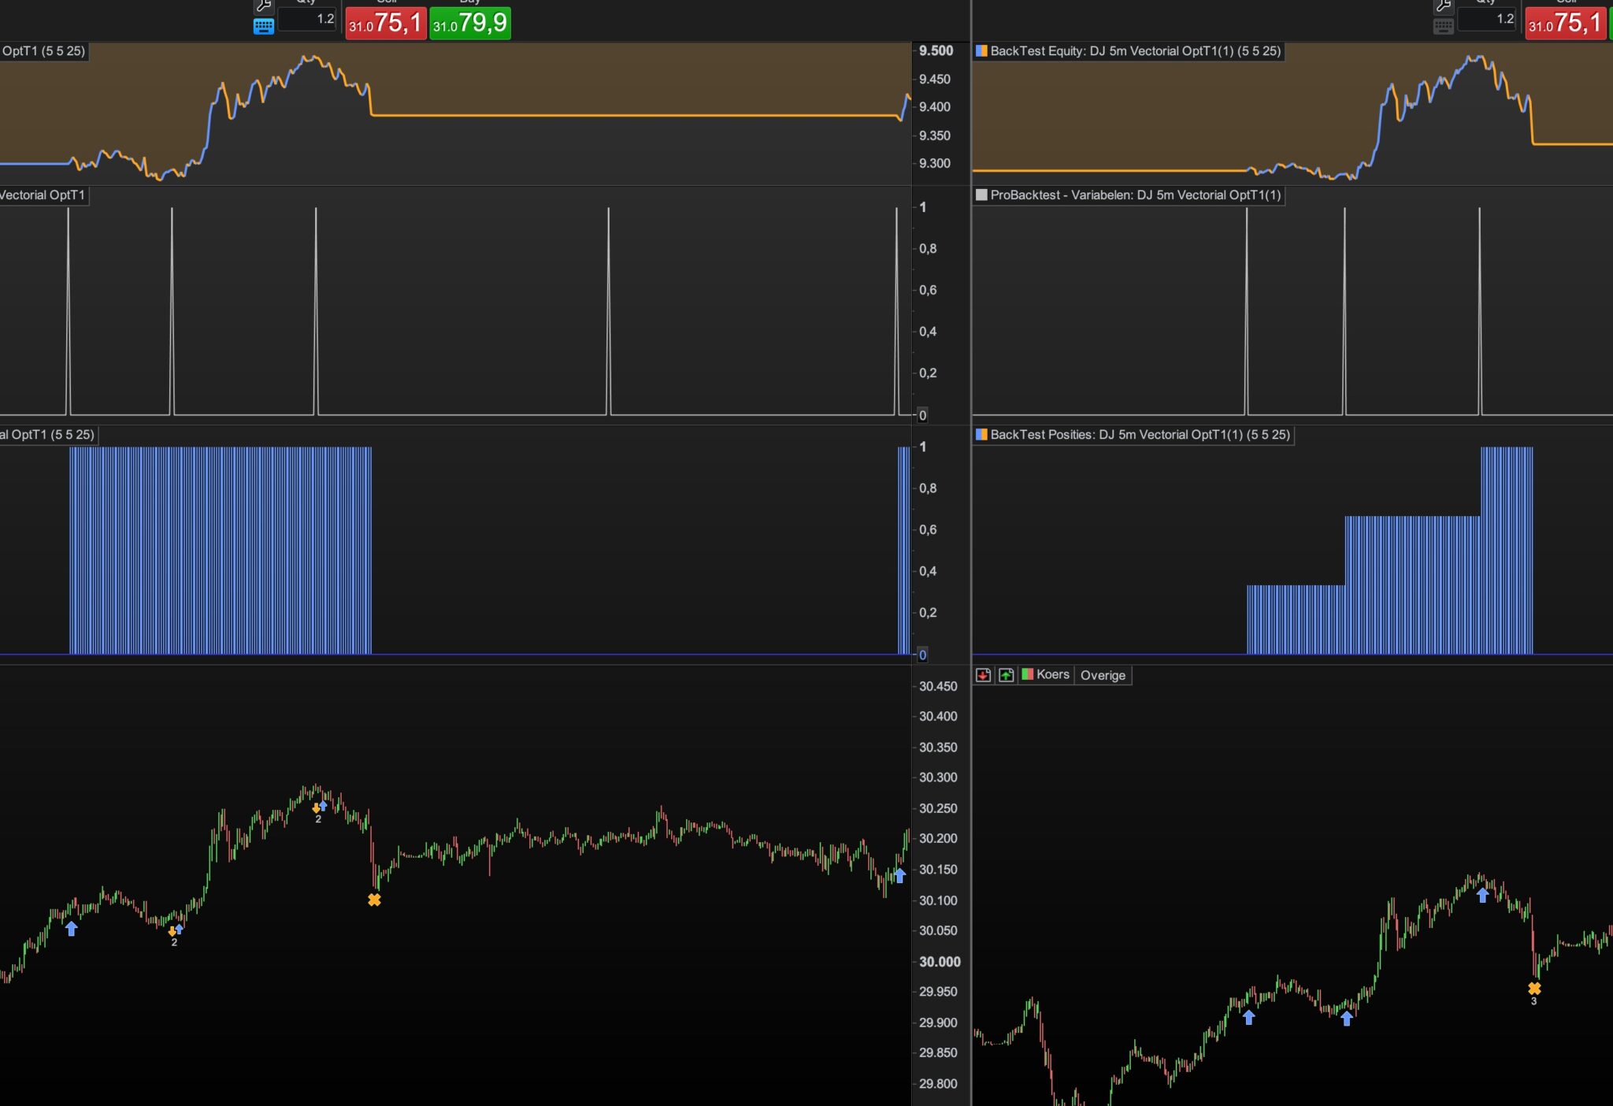Click the quantity field in left window
This screenshot has height=1106, width=1613.
[x=308, y=19]
